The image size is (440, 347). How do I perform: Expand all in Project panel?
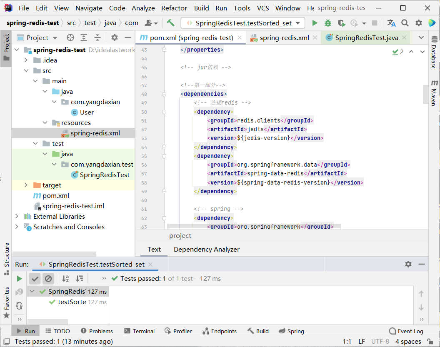(84, 37)
